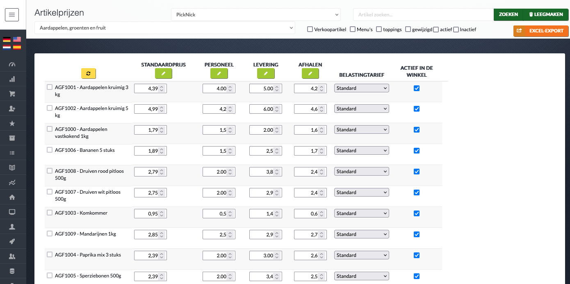Tick the Menu's filter checkbox
This screenshot has height=284, width=570.
[353, 29]
